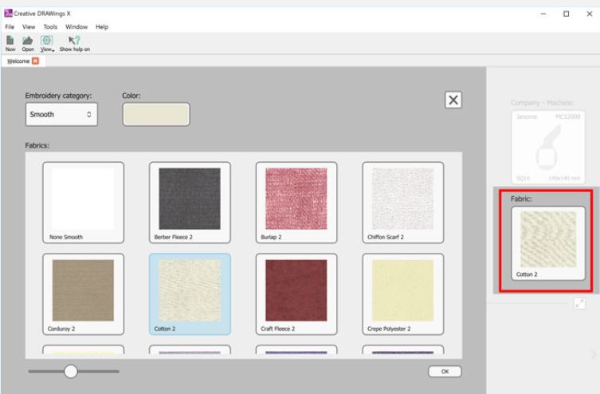Close the fabric selection dialog with X
Screen dimensions: 600x394
coord(453,99)
